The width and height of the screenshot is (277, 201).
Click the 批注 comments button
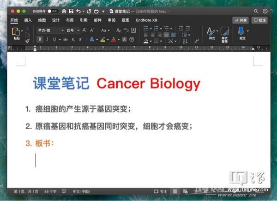tap(259, 20)
